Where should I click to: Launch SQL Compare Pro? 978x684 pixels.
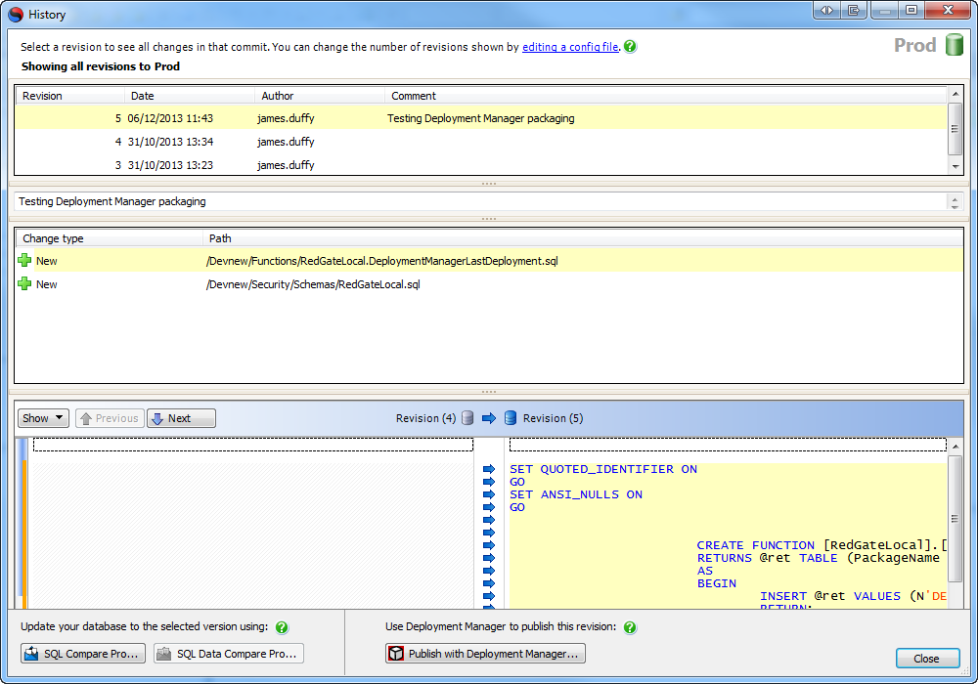83,654
